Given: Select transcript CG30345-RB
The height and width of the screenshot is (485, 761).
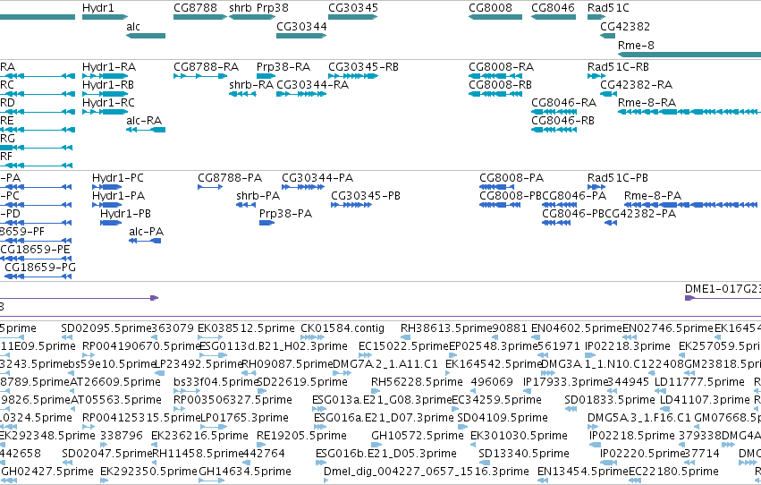Looking at the screenshot, I should 353,76.
